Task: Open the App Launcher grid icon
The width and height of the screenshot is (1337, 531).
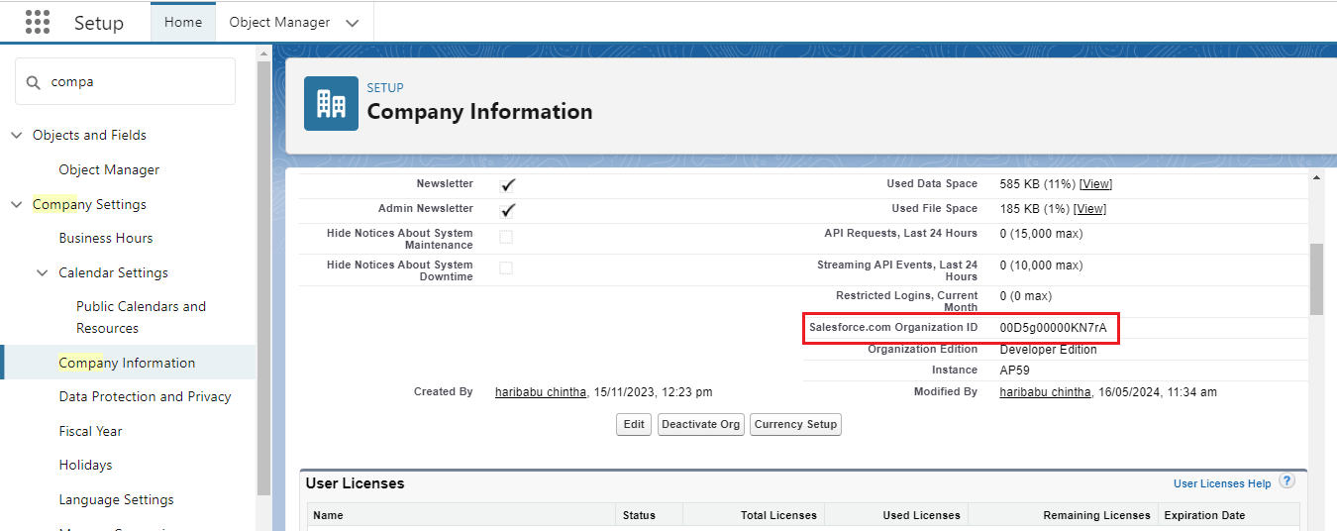Action: click(x=38, y=22)
